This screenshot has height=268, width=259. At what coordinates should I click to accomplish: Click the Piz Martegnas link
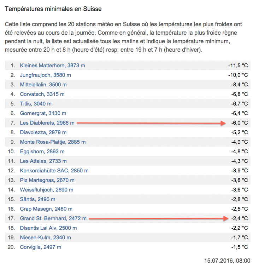coord(47,180)
